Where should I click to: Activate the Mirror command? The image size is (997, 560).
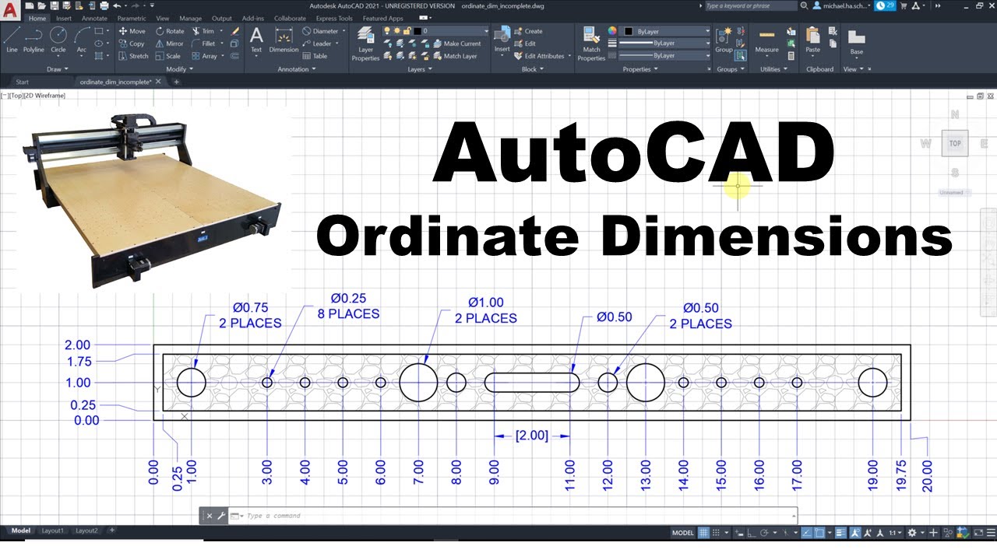(x=170, y=44)
